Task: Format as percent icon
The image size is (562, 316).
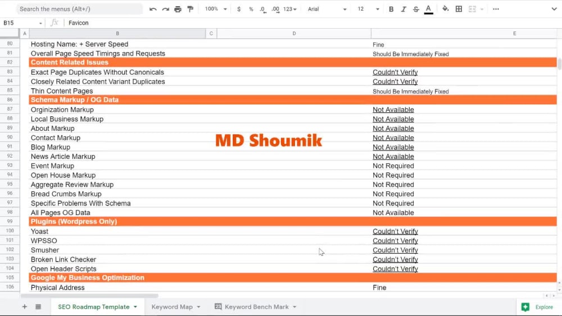Action: (251, 9)
